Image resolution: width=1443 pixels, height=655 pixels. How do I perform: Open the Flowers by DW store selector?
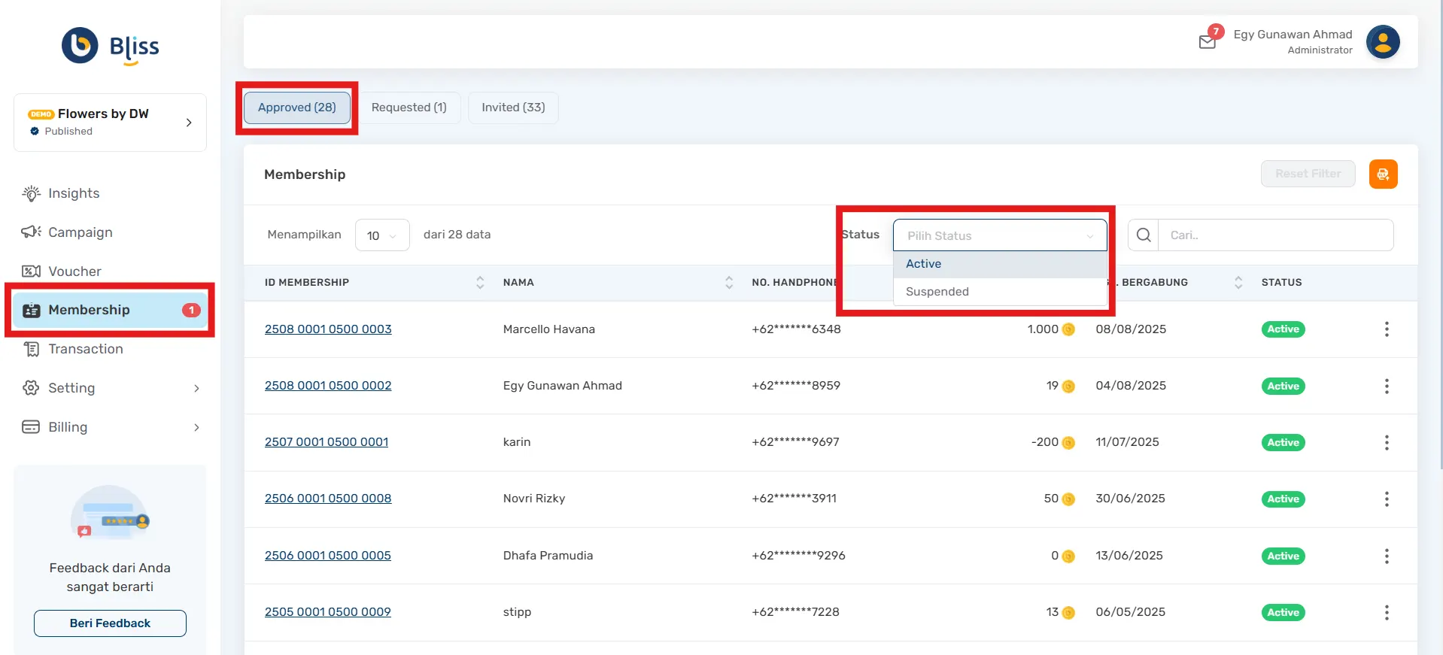point(110,122)
